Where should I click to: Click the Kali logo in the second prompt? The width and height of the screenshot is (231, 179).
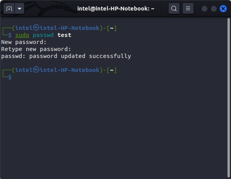(x=36, y=70)
